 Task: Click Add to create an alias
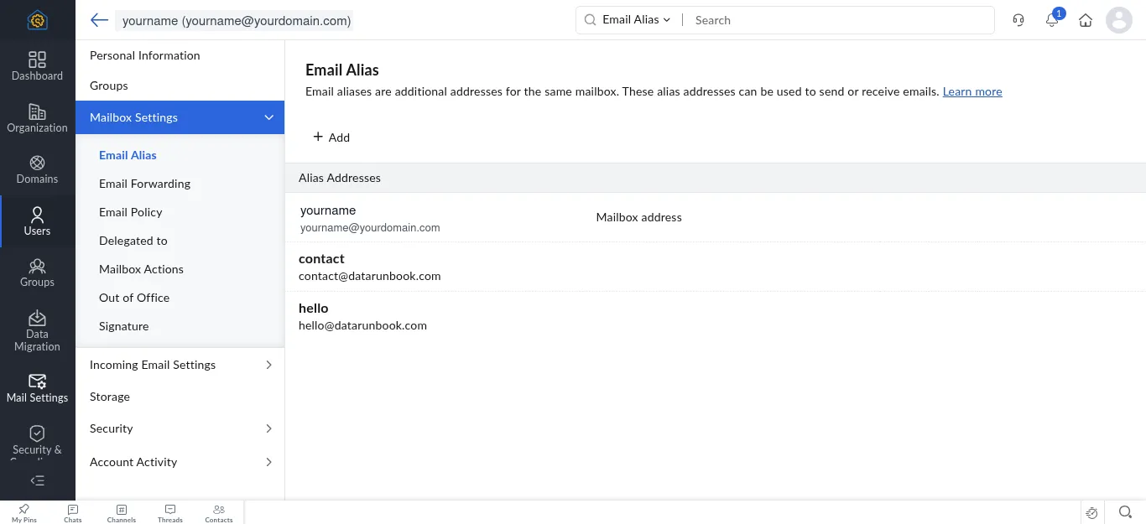331,137
